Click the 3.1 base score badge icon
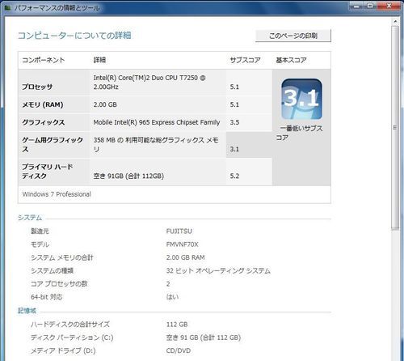This screenshot has width=404, height=361. tap(301, 99)
